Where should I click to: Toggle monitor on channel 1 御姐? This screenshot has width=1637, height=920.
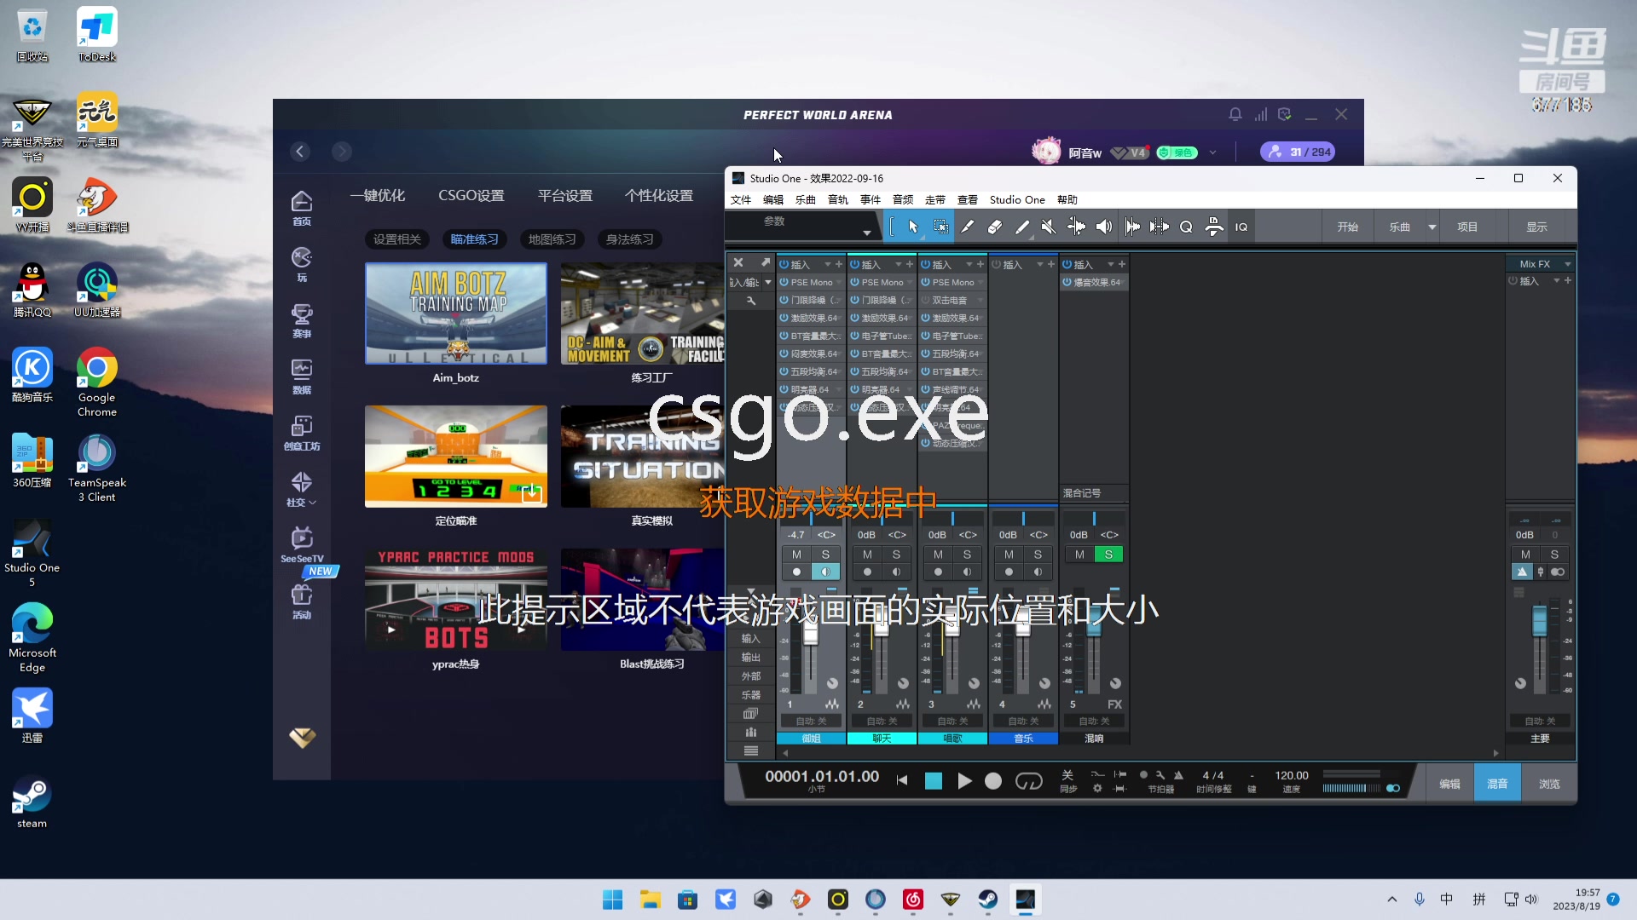pos(825,572)
